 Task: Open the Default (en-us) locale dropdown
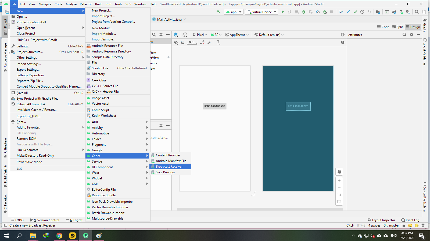pyautogui.click(x=269, y=35)
